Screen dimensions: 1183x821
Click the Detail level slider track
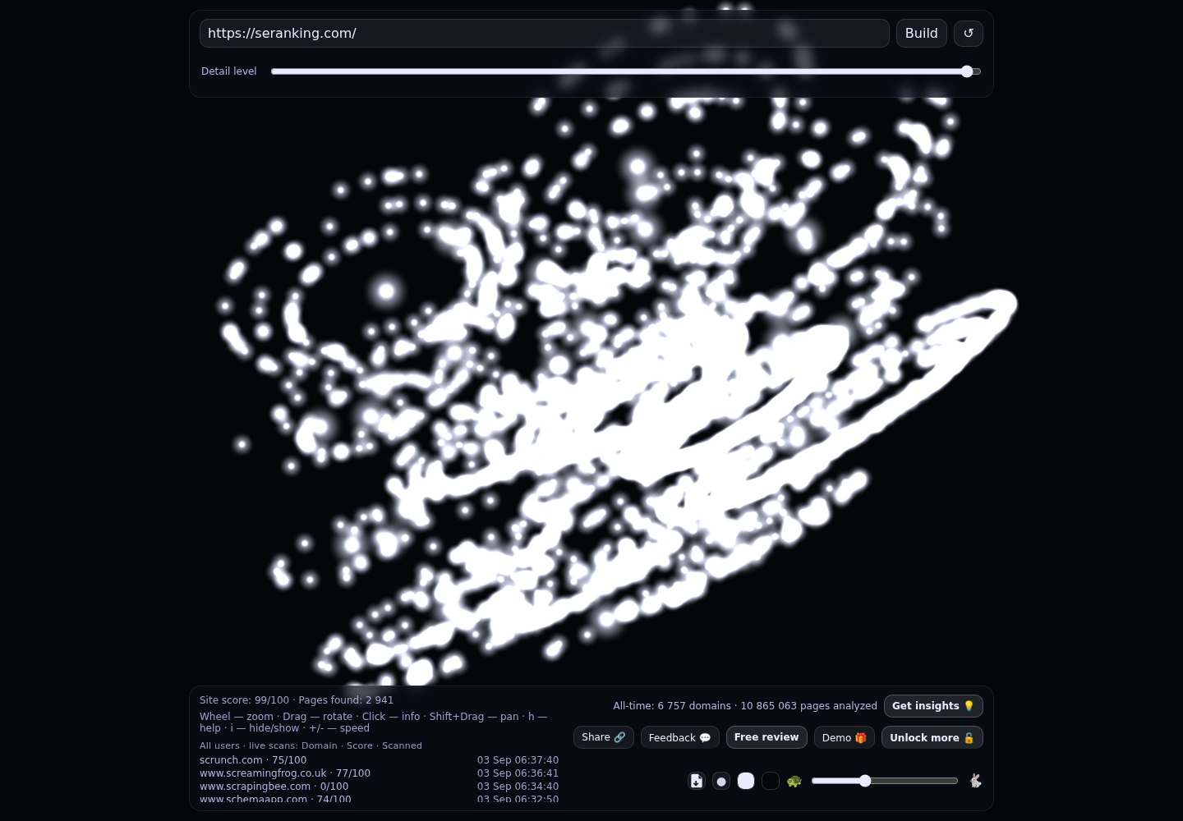[626, 71]
